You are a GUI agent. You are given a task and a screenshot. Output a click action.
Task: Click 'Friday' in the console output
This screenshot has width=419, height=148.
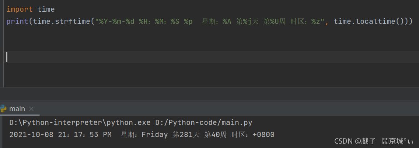(155, 135)
